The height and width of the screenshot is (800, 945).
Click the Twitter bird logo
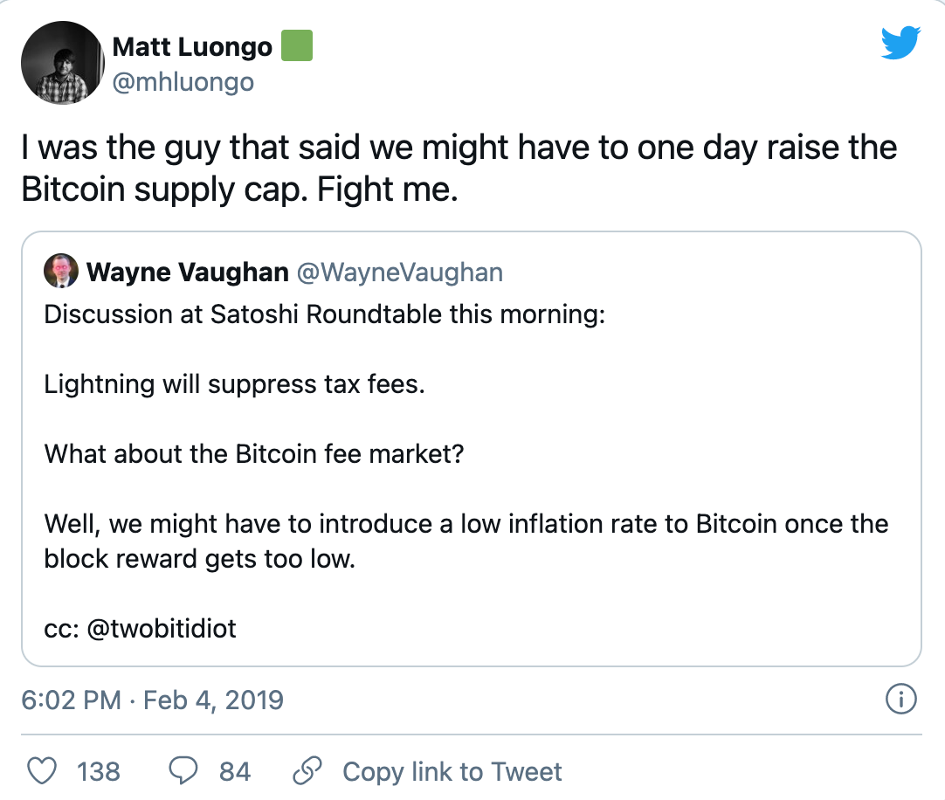point(900,43)
